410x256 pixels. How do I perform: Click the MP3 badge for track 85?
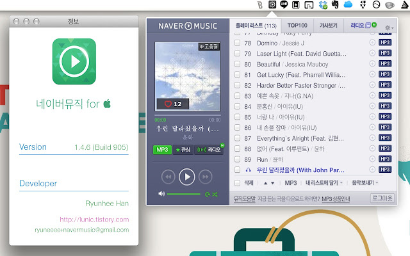coord(385,116)
